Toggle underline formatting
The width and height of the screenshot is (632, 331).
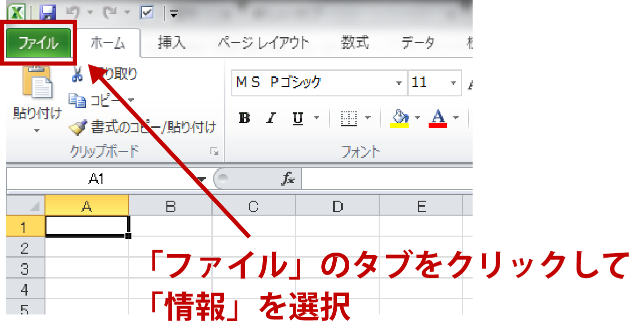click(298, 118)
